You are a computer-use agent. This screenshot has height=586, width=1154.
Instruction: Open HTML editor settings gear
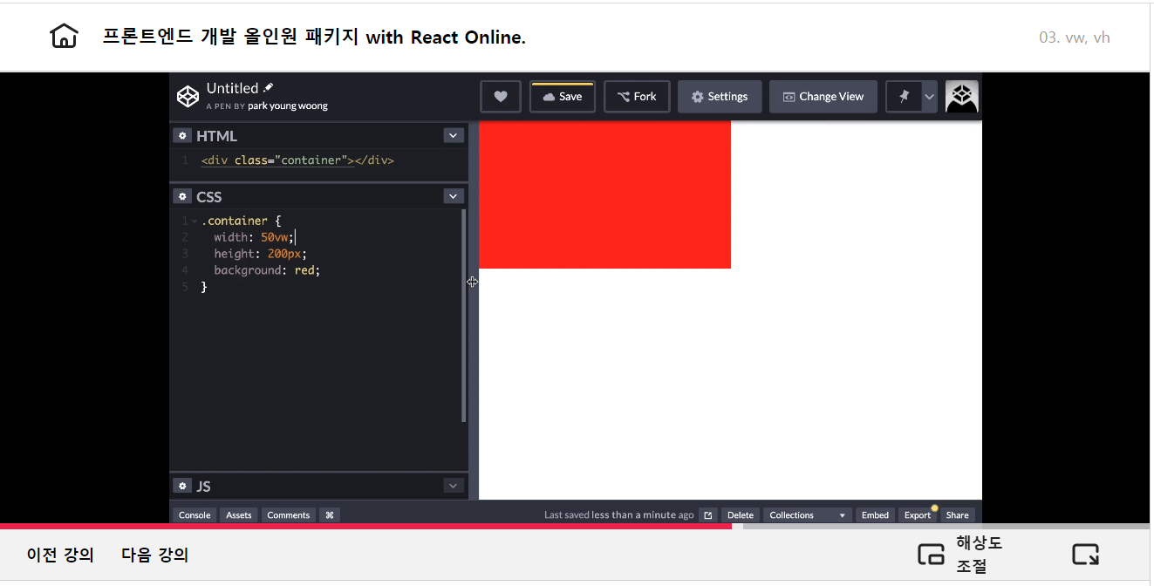181,135
